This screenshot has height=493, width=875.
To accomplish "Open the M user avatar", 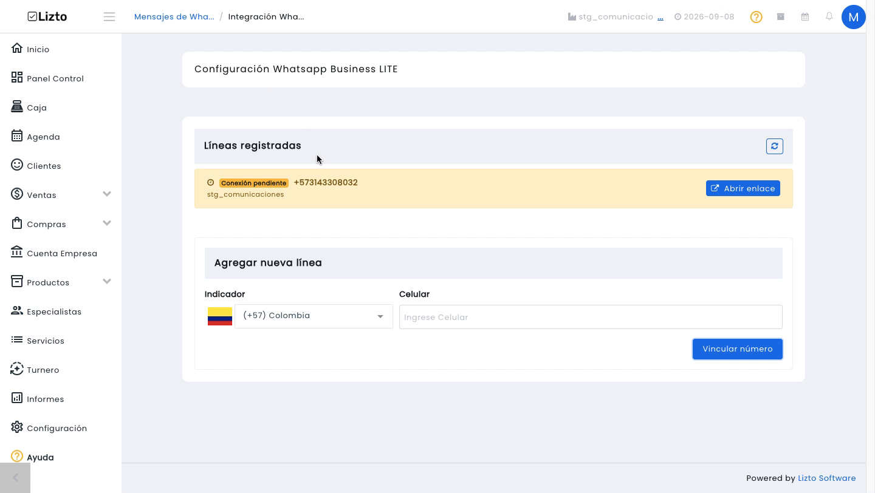I will tap(853, 17).
